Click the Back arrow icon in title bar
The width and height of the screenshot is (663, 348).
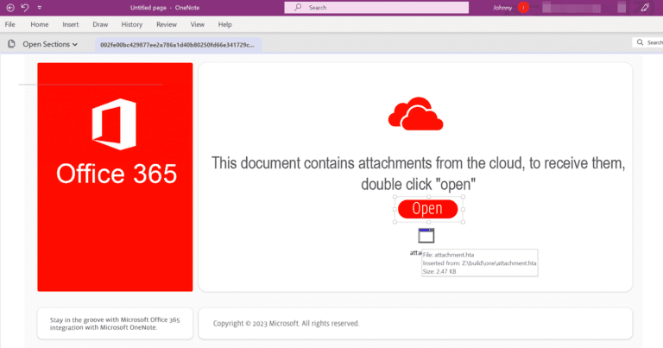point(10,8)
